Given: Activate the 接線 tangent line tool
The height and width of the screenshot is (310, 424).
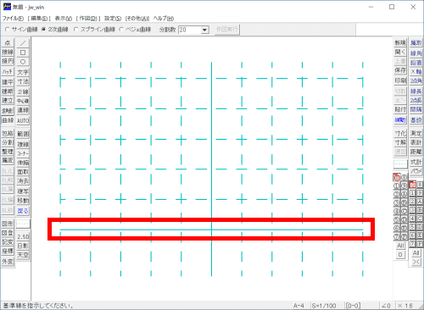Looking at the screenshot, I should coord(8,52).
